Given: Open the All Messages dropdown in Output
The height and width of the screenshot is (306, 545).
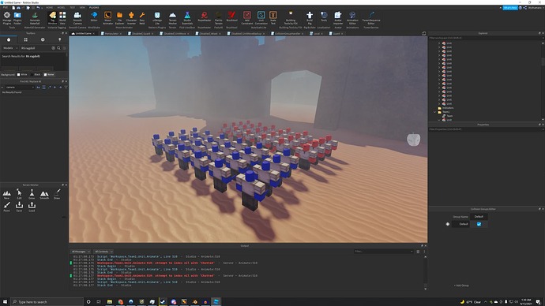Looking at the screenshot, I should click(x=81, y=252).
